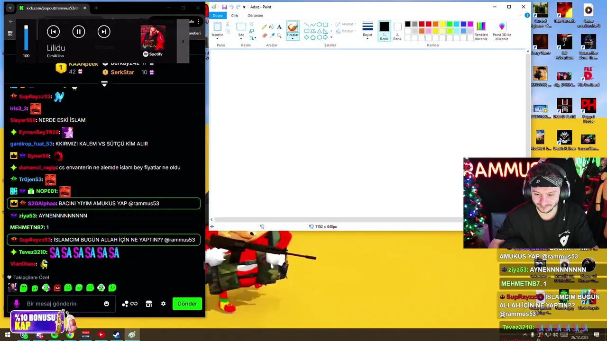Expand Chrome tab search dropdown arrow
Screen dimensions: 607x341
tap(10, 8)
